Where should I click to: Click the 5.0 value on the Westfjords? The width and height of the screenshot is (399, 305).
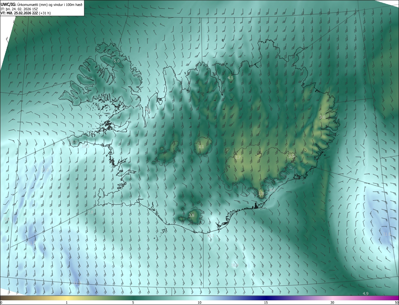point(117,61)
